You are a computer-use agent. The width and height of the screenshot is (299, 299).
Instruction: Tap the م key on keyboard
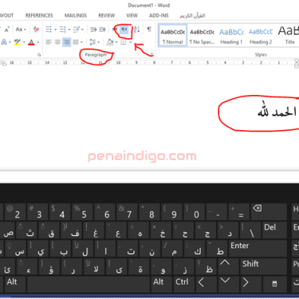[171, 248]
